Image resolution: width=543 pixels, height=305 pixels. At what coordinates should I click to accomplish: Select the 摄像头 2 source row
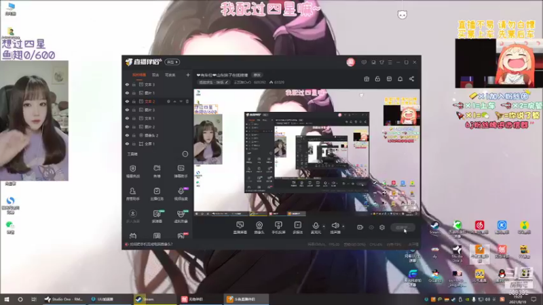(x=157, y=136)
